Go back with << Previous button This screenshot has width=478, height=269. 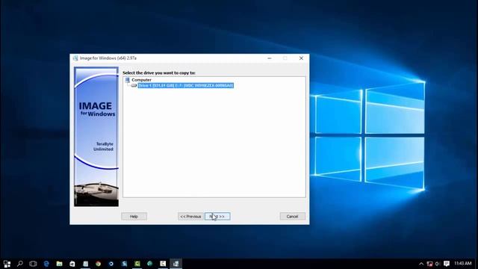(x=190, y=216)
